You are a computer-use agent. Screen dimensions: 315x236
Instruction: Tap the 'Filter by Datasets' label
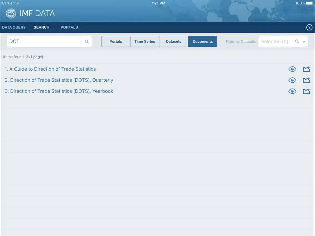(241, 42)
